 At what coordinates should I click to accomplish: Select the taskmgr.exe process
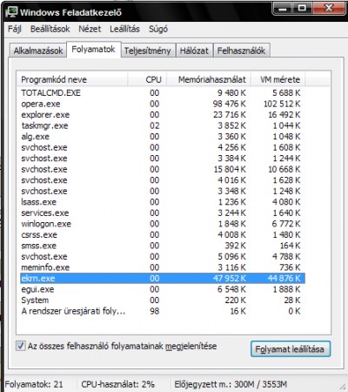point(163,125)
